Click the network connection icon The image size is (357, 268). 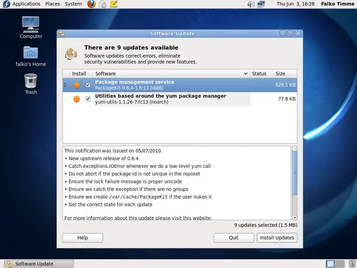pyautogui.click(x=261, y=4)
